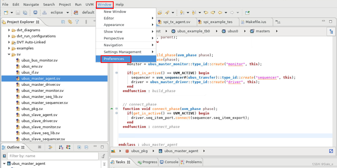
Task: Expand the dvt_diagrams folder
Action: 9,30
